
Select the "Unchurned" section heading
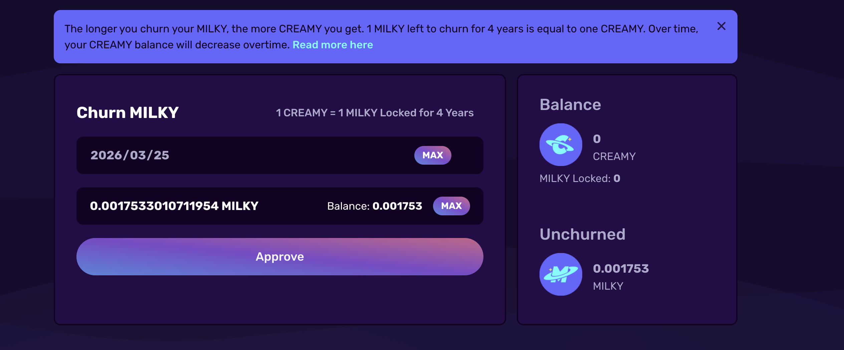[582, 234]
